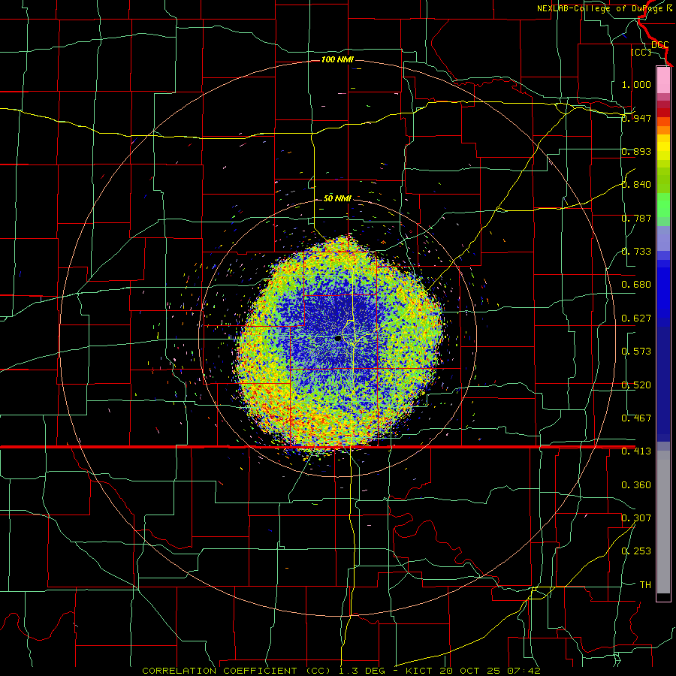Click the 0.573 scale value

[636, 352]
